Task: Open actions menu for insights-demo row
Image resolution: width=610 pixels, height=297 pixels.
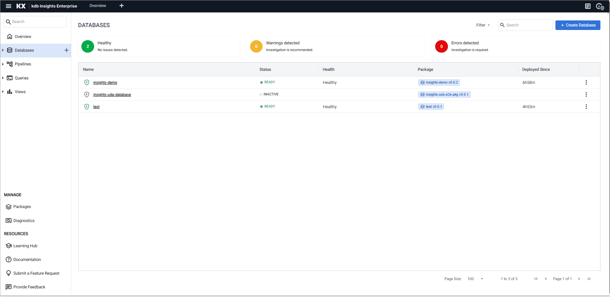Action: coord(586,82)
